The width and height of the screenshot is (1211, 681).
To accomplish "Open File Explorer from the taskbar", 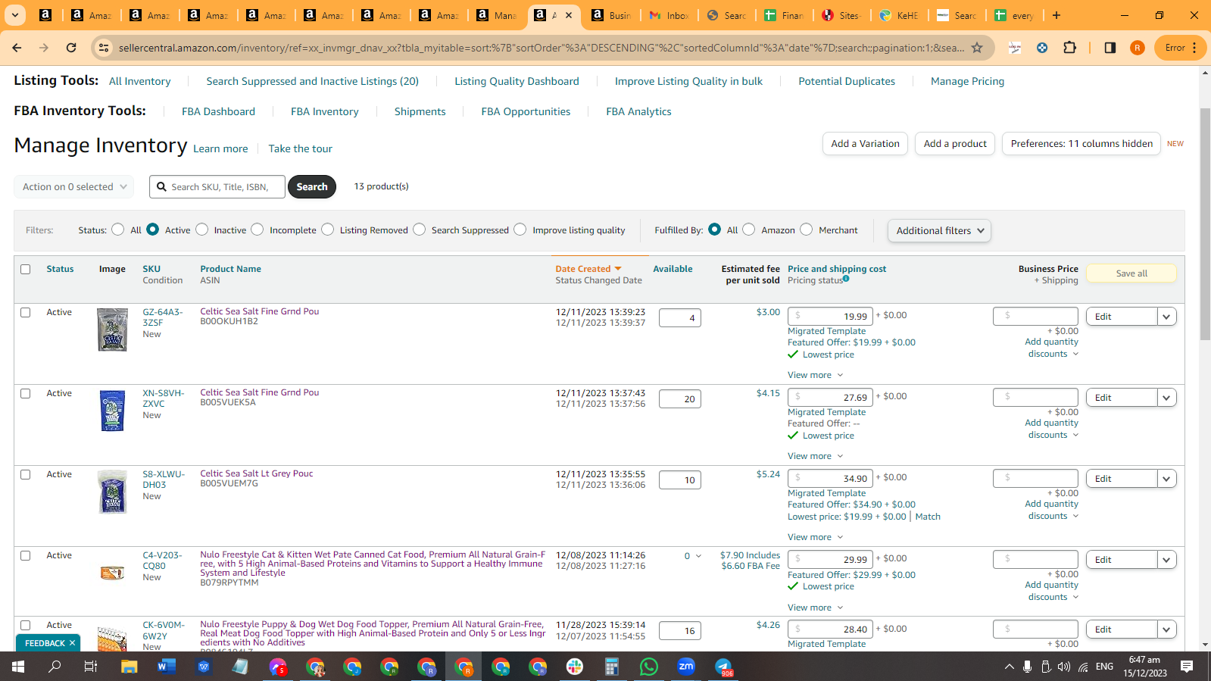I will click(x=129, y=667).
